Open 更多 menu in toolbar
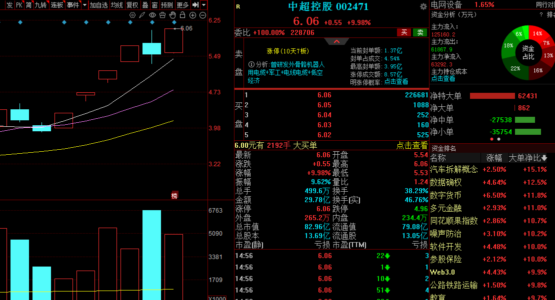 point(182,5)
